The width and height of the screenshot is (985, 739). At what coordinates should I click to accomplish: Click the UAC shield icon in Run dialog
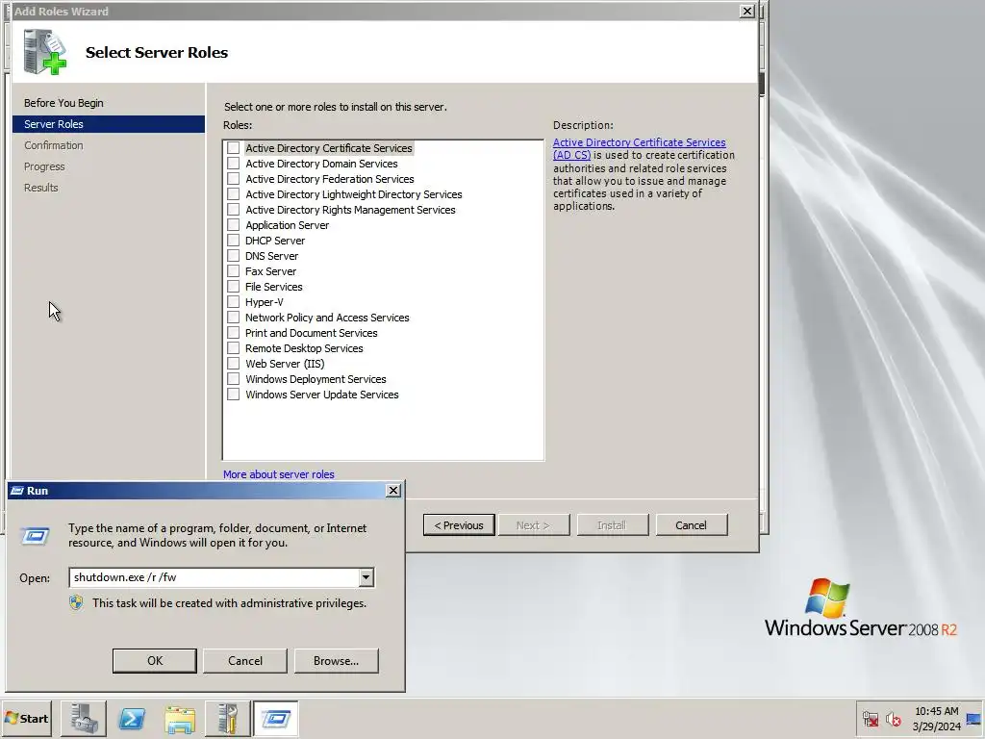click(76, 603)
